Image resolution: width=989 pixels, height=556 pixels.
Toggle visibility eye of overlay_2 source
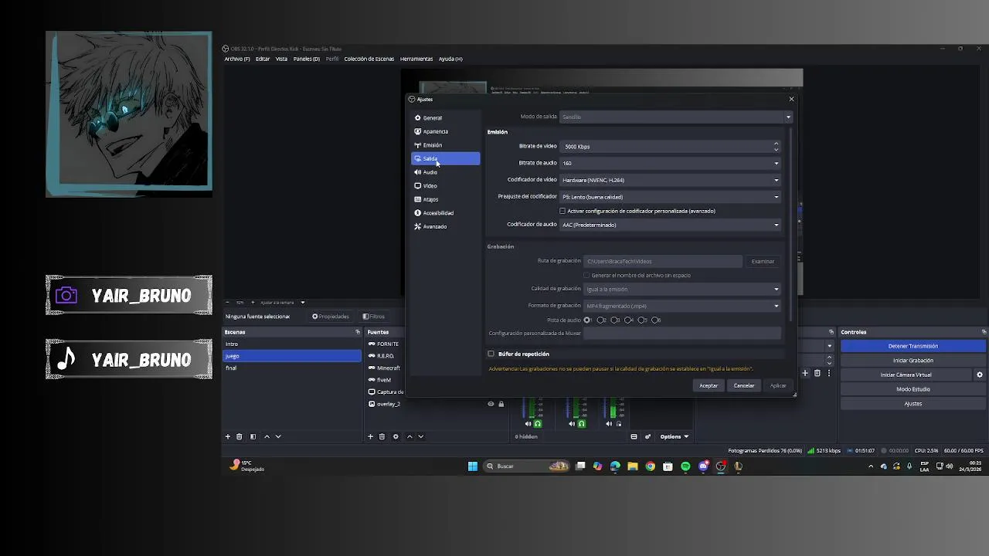point(491,404)
